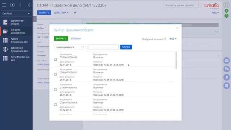Open the KPMG legal entity link

coord(43,65)
